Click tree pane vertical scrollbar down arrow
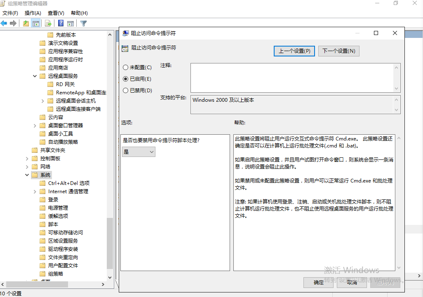Image resolution: width=423 pixels, height=297 pixels. point(110,277)
